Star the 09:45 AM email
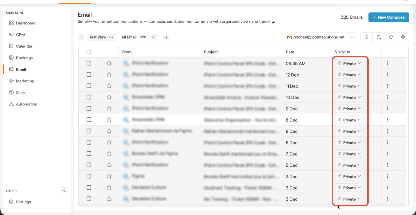The height and width of the screenshot is (215, 416). point(109,63)
